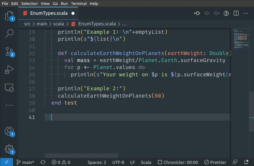254x166 pixels.
Task: Click emptyList on line 29
Action: [150, 32]
